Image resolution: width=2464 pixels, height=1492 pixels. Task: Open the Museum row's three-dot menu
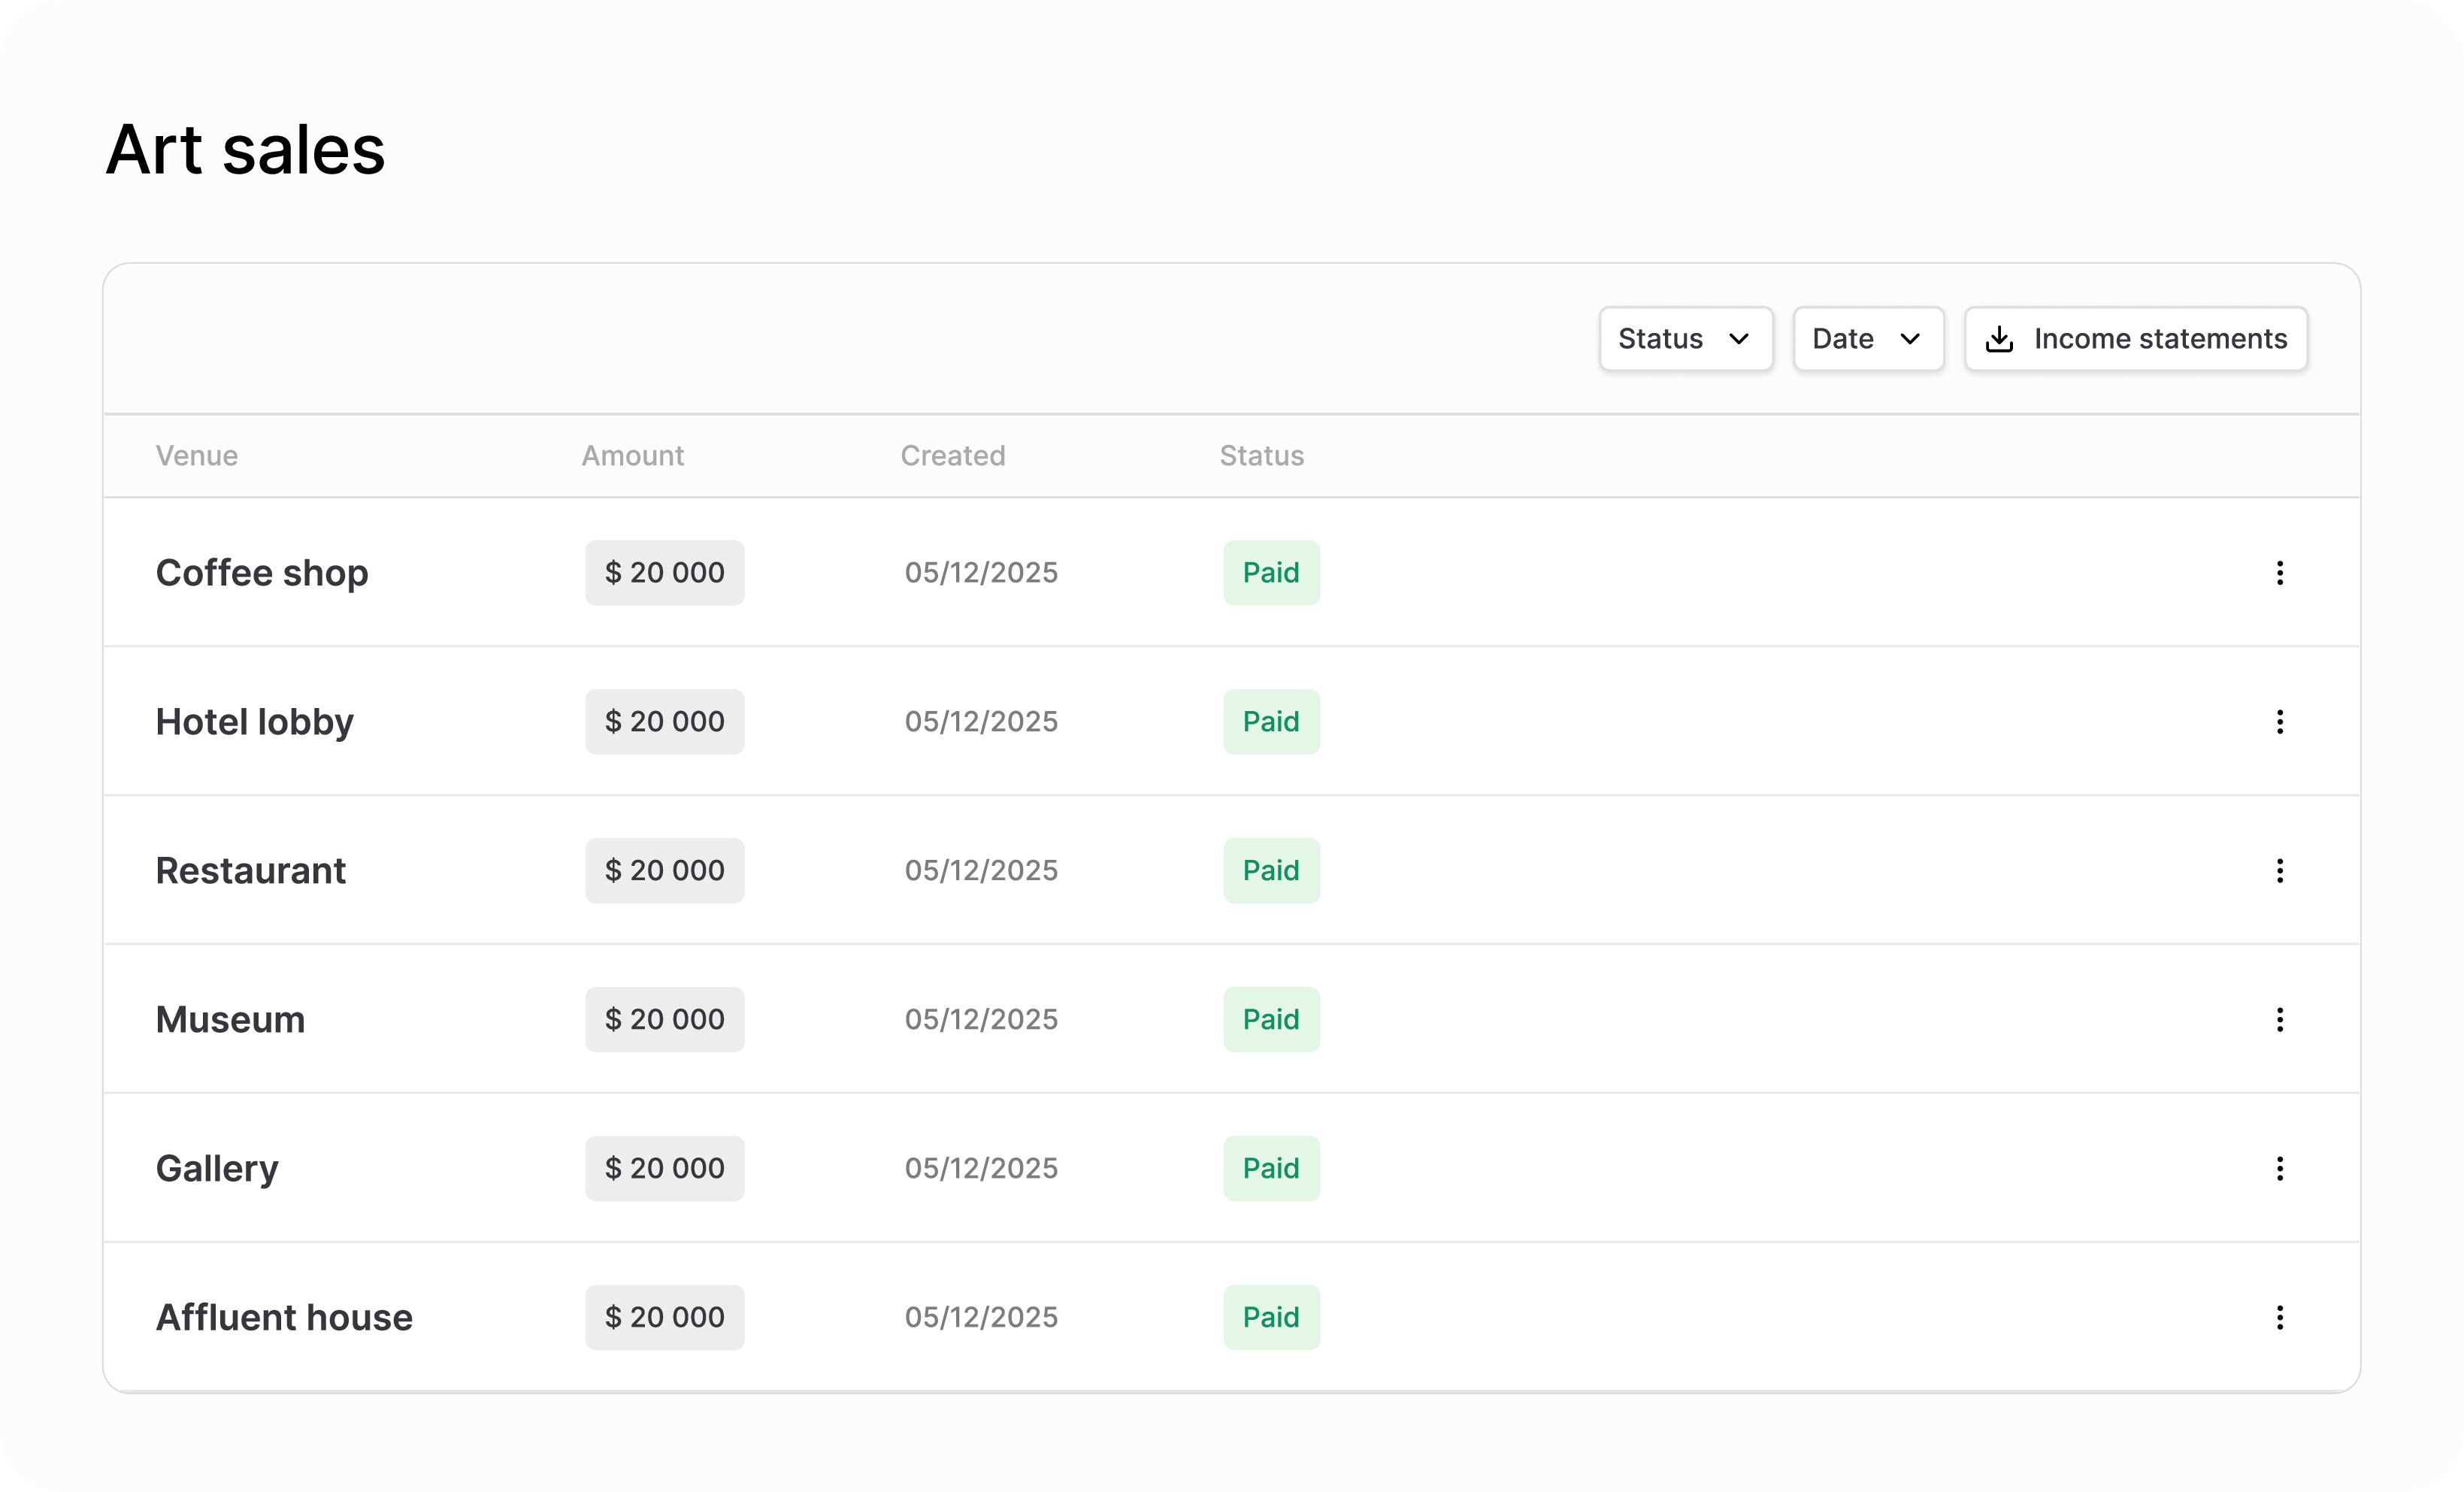pyautogui.click(x=2279, y=1020)
